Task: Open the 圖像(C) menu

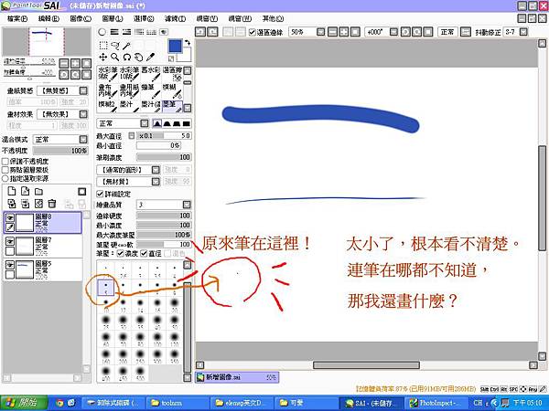Action: 81,18
